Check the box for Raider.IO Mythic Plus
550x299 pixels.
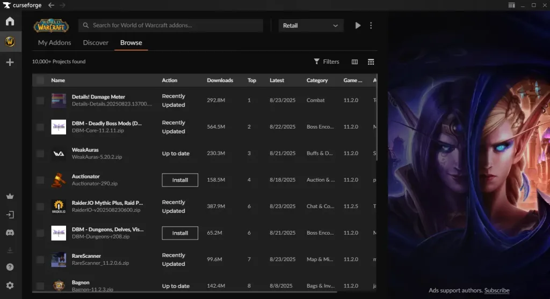[40, 206]
